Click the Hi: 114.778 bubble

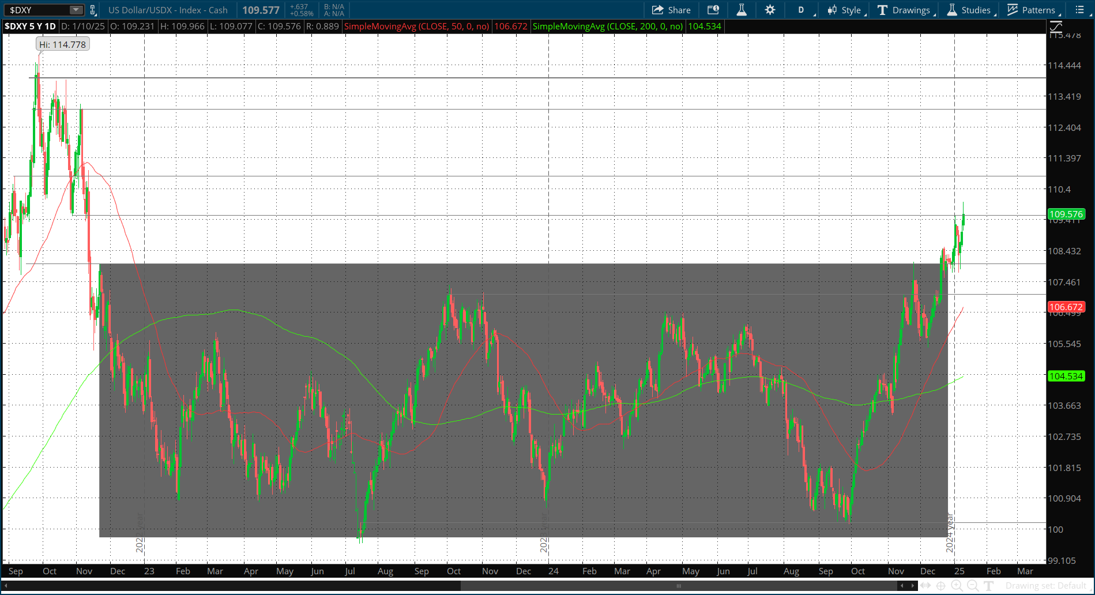pyautogui.click(x=62, y=44)
